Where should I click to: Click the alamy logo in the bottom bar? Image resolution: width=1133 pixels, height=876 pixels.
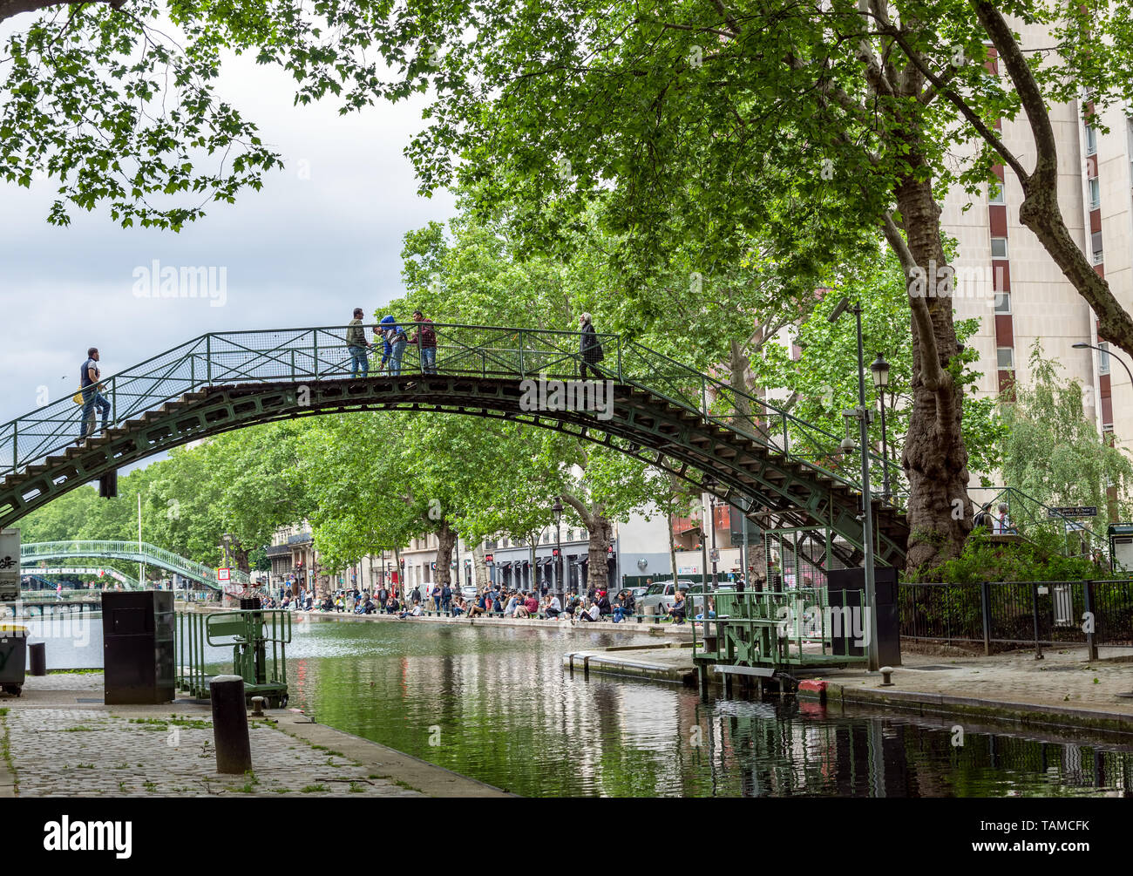[88, 836]
